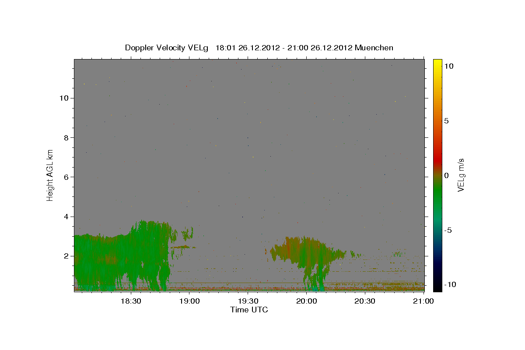Image resolution: width=525 pixels, height=350 pixels.
Task: Click the colorbar value 5 label
Action: [446, 121]
